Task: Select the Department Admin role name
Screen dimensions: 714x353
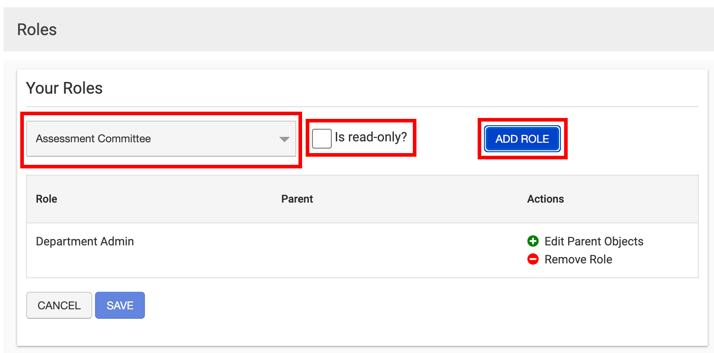Action: coord(85,241)
